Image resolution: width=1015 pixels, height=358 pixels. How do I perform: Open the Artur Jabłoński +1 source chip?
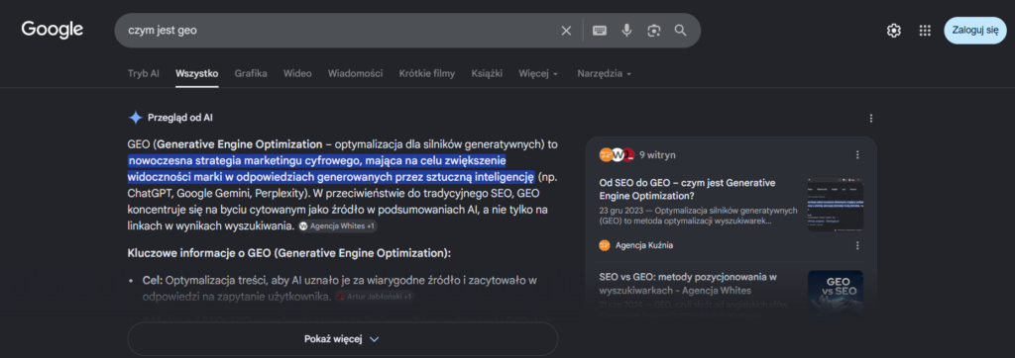click(374, 298)
